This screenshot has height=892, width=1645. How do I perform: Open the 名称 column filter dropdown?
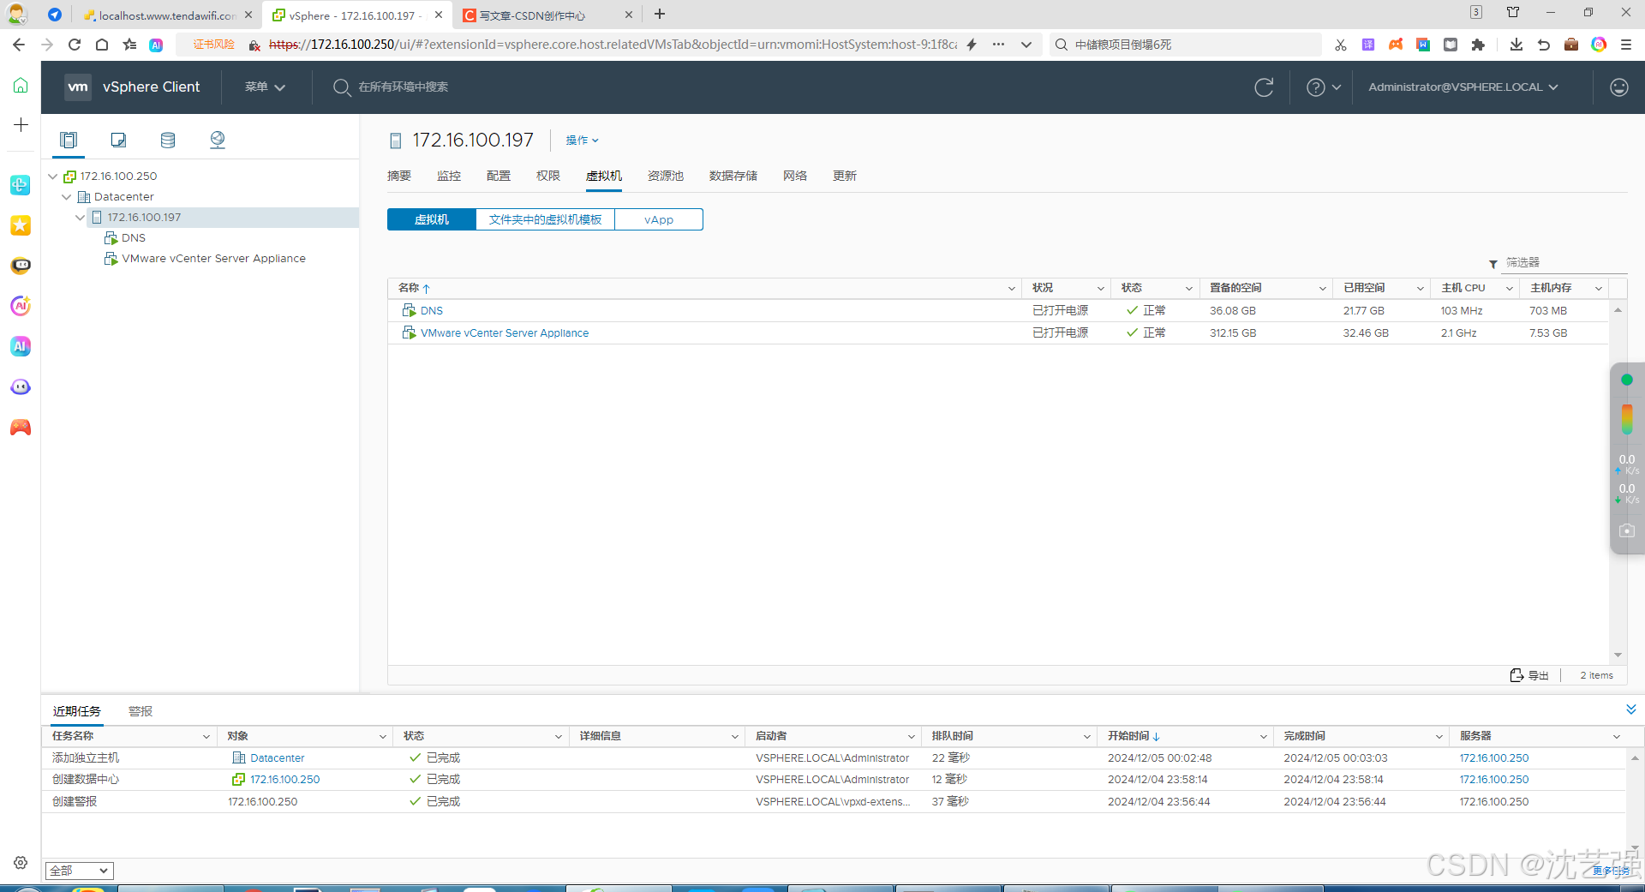point(1011,289)
